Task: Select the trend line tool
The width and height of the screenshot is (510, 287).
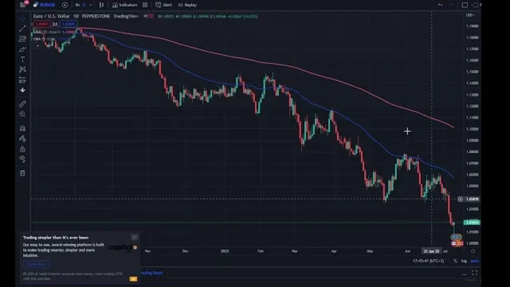Action: [23, 28]
